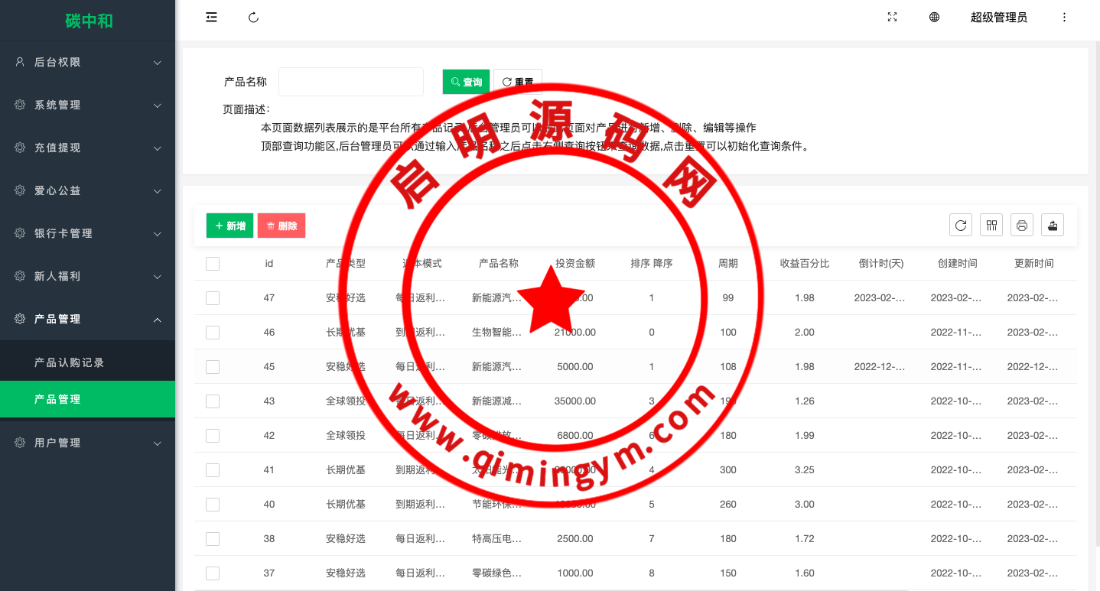Open the language globe icon
Image resolution: width=1100 pixels, height=591 pixels.
pos(934,18)
